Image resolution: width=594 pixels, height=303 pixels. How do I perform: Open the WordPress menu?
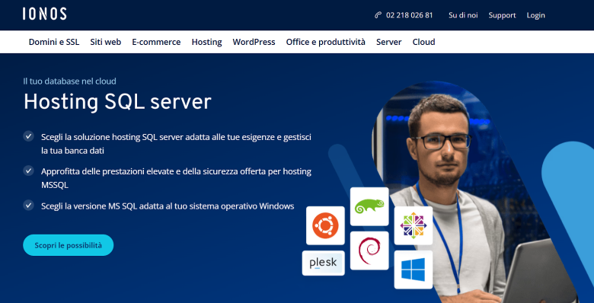(x=254, y=42)
